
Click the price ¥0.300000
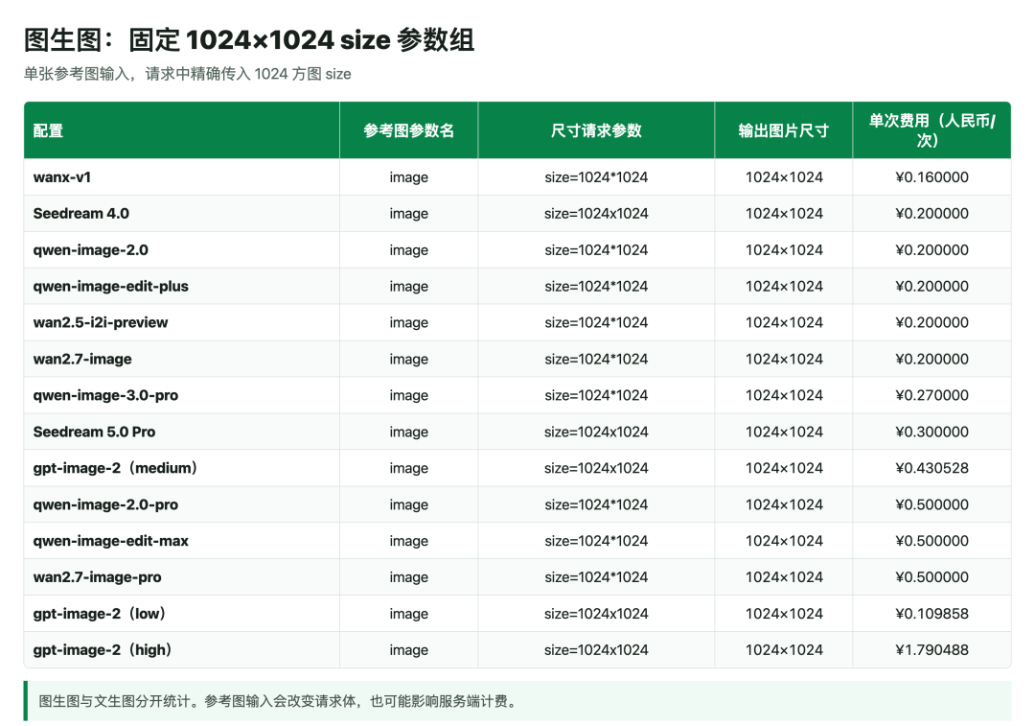pos(932,432)
